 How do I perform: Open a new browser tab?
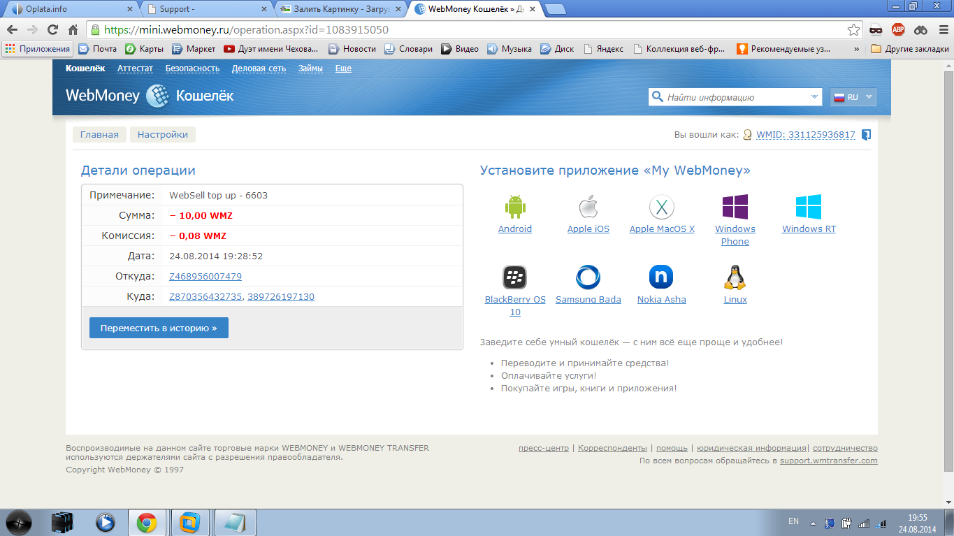pos(555,10)
